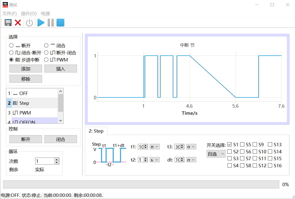Enable the S5 switch checkbox

pyautogui.click(x=242, y=145)
